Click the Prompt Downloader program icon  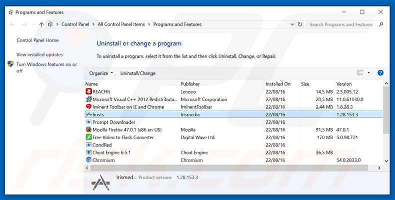click(88, 122)
